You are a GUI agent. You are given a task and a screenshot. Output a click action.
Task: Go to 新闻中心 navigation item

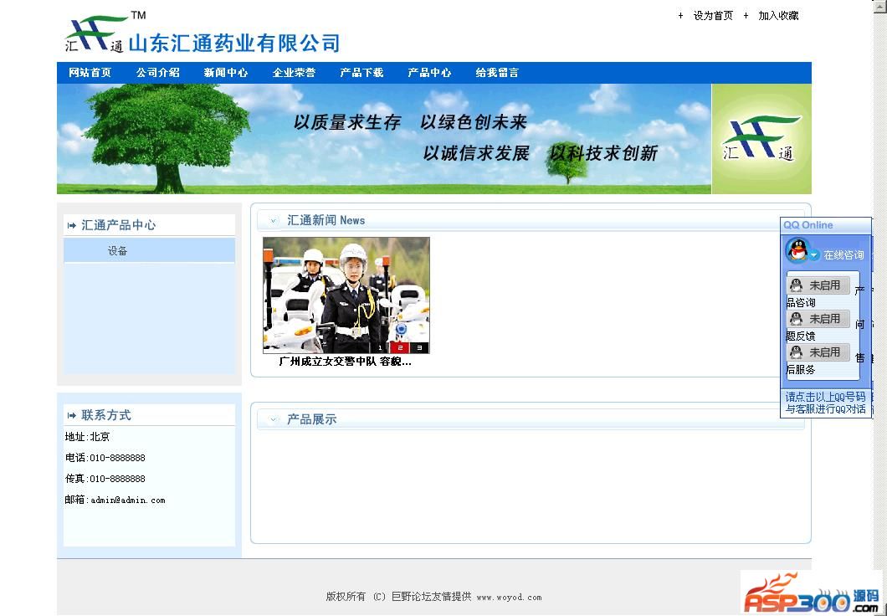[x=226, y=73]
